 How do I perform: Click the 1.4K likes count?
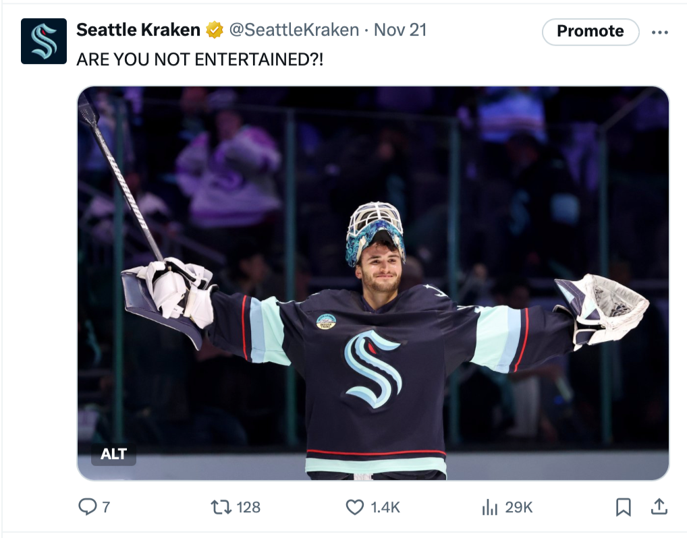pos(385,508)
